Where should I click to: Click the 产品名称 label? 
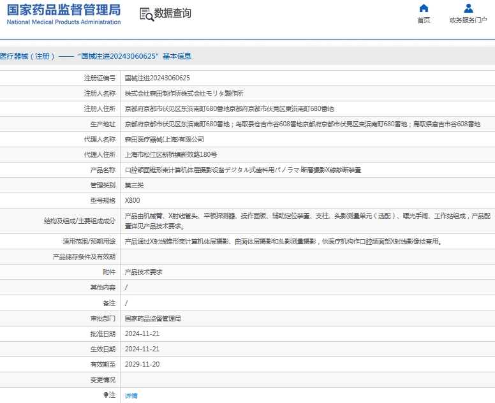pyautogui.click(x=103, y=170)
